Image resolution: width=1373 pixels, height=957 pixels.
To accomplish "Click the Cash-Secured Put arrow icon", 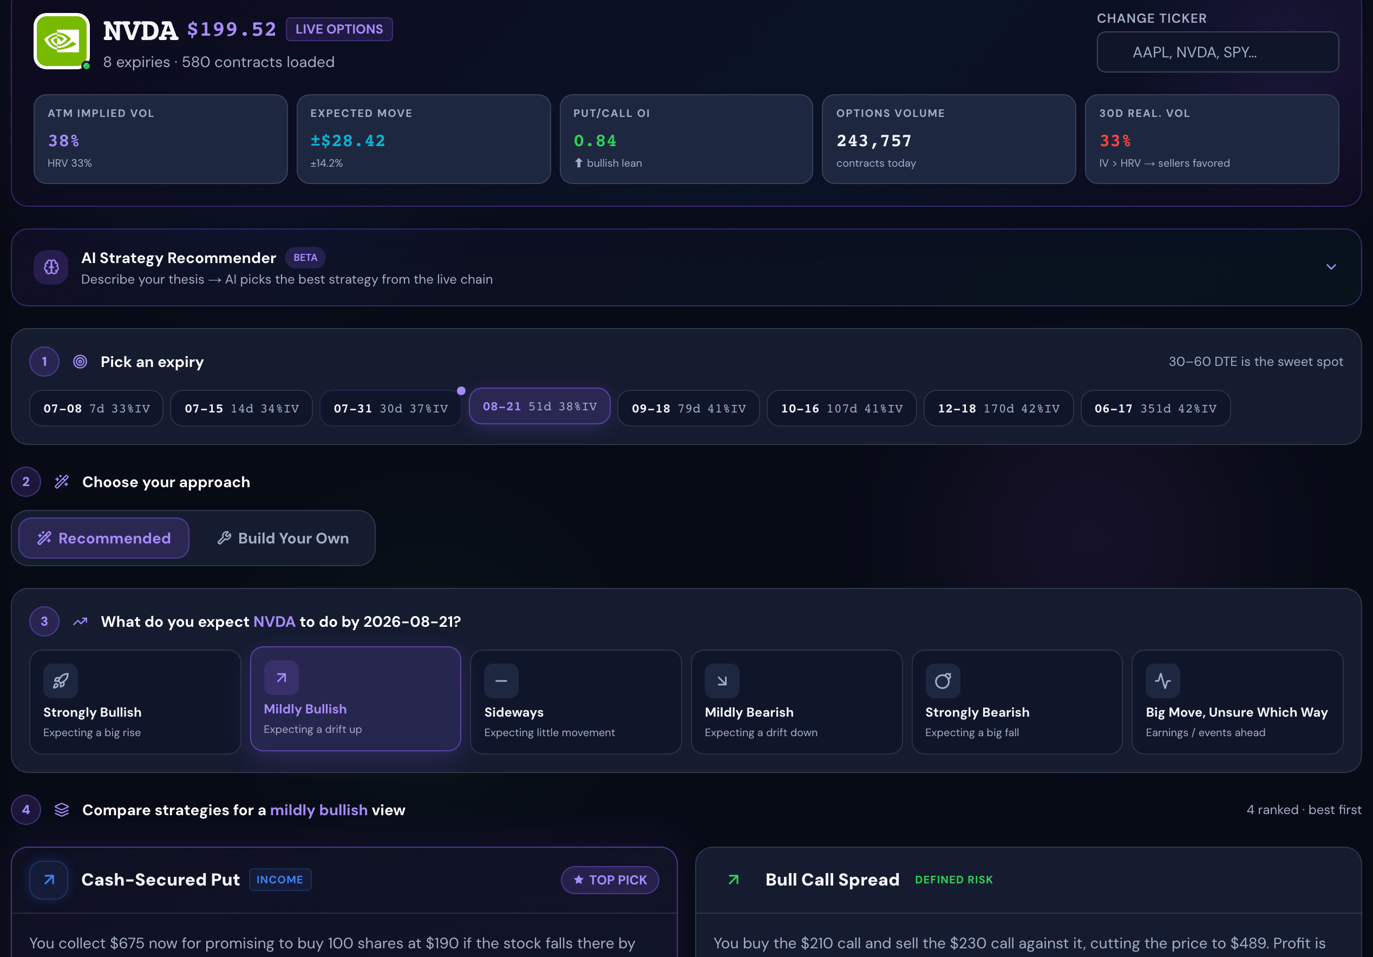I will pyautogui.click(x=49, y=880).
